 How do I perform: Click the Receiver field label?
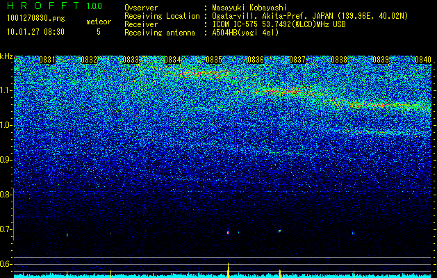pyautogui.click(x=141, y=24)
